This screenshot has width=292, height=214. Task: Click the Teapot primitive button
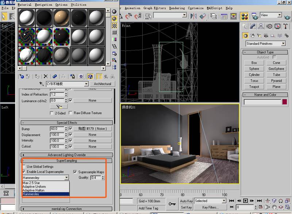coord(254,87)
